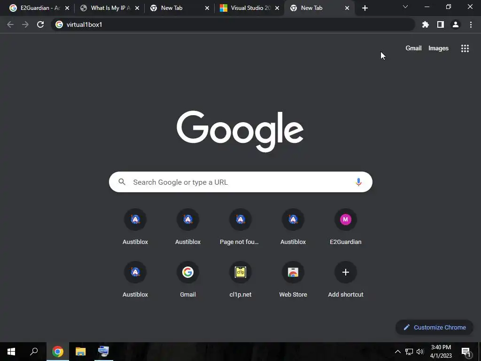Open the Chrome three-dot menu
The image size is (481, 361).
471,24
